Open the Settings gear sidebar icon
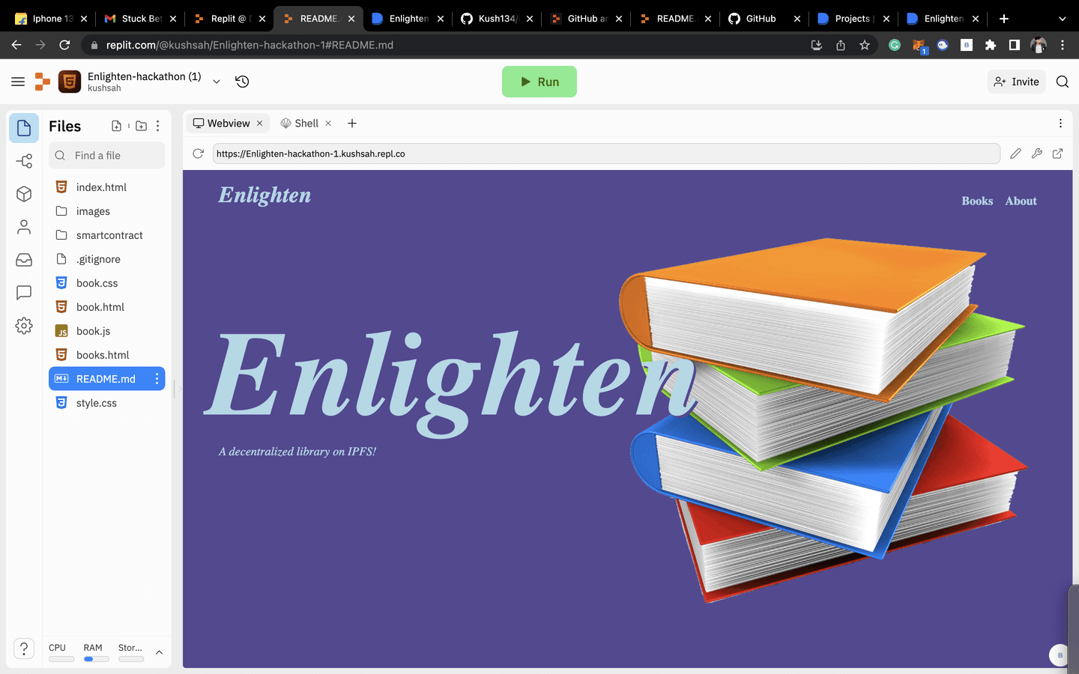 (24, 326)
